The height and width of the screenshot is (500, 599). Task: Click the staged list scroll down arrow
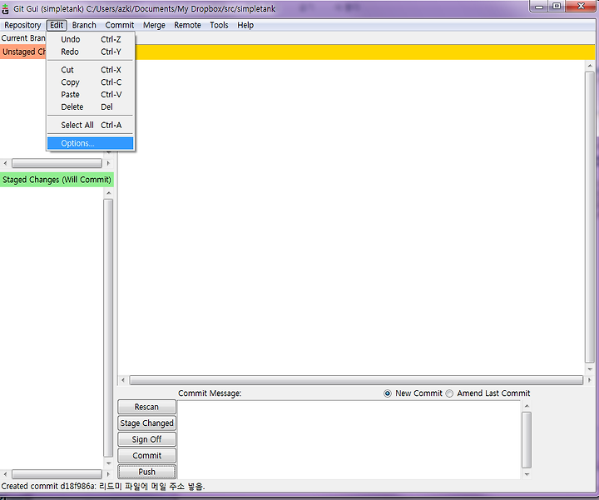[x=109, y=463]
